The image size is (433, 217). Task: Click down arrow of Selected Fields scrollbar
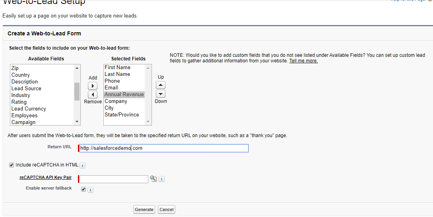(x=148, y=122)
